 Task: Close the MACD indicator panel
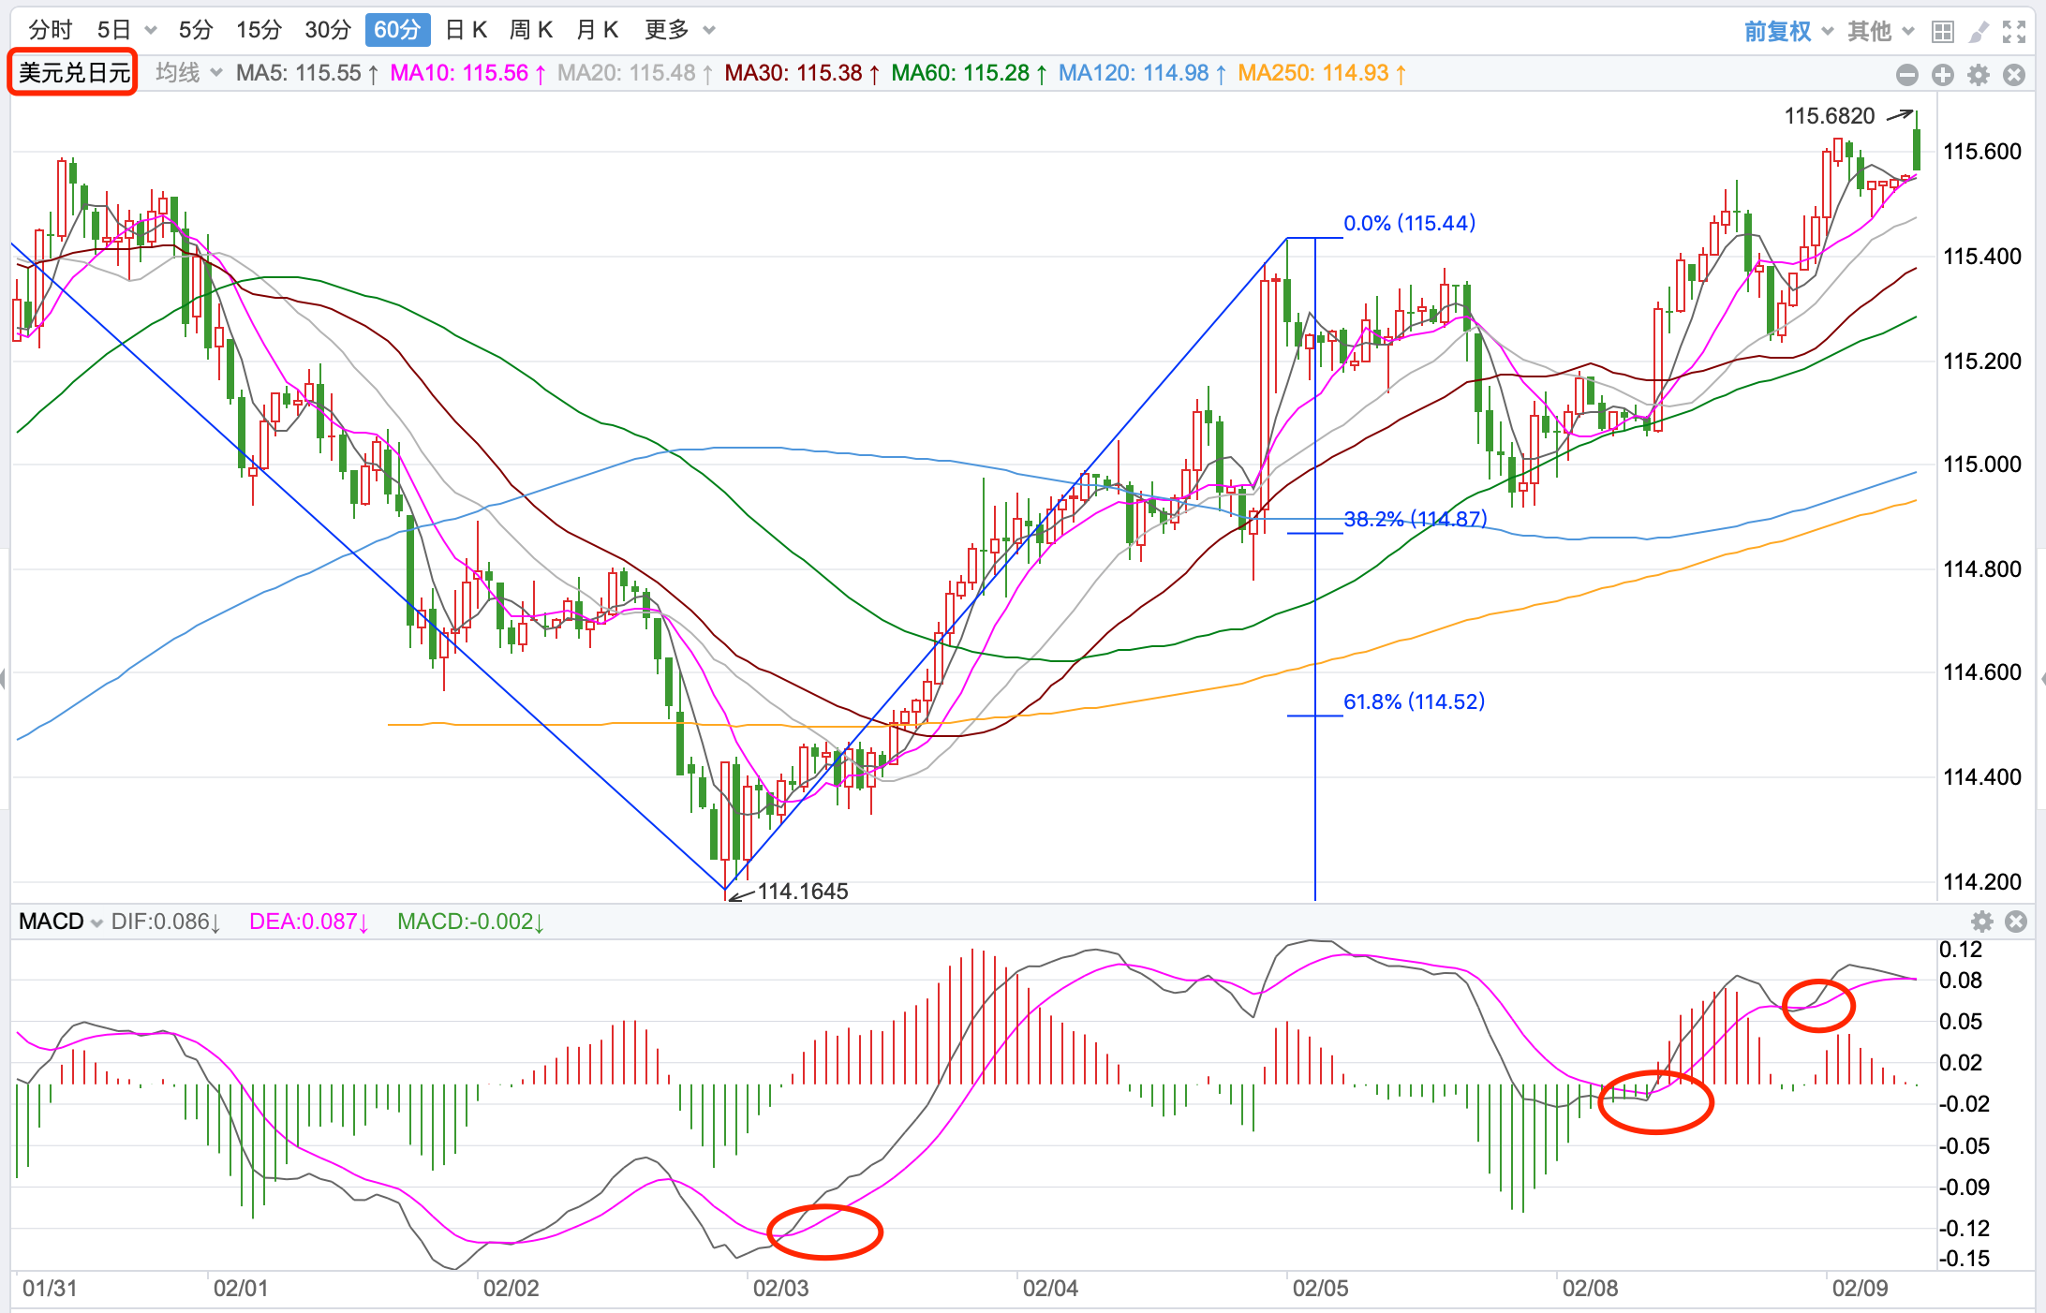click(2016, 922)
